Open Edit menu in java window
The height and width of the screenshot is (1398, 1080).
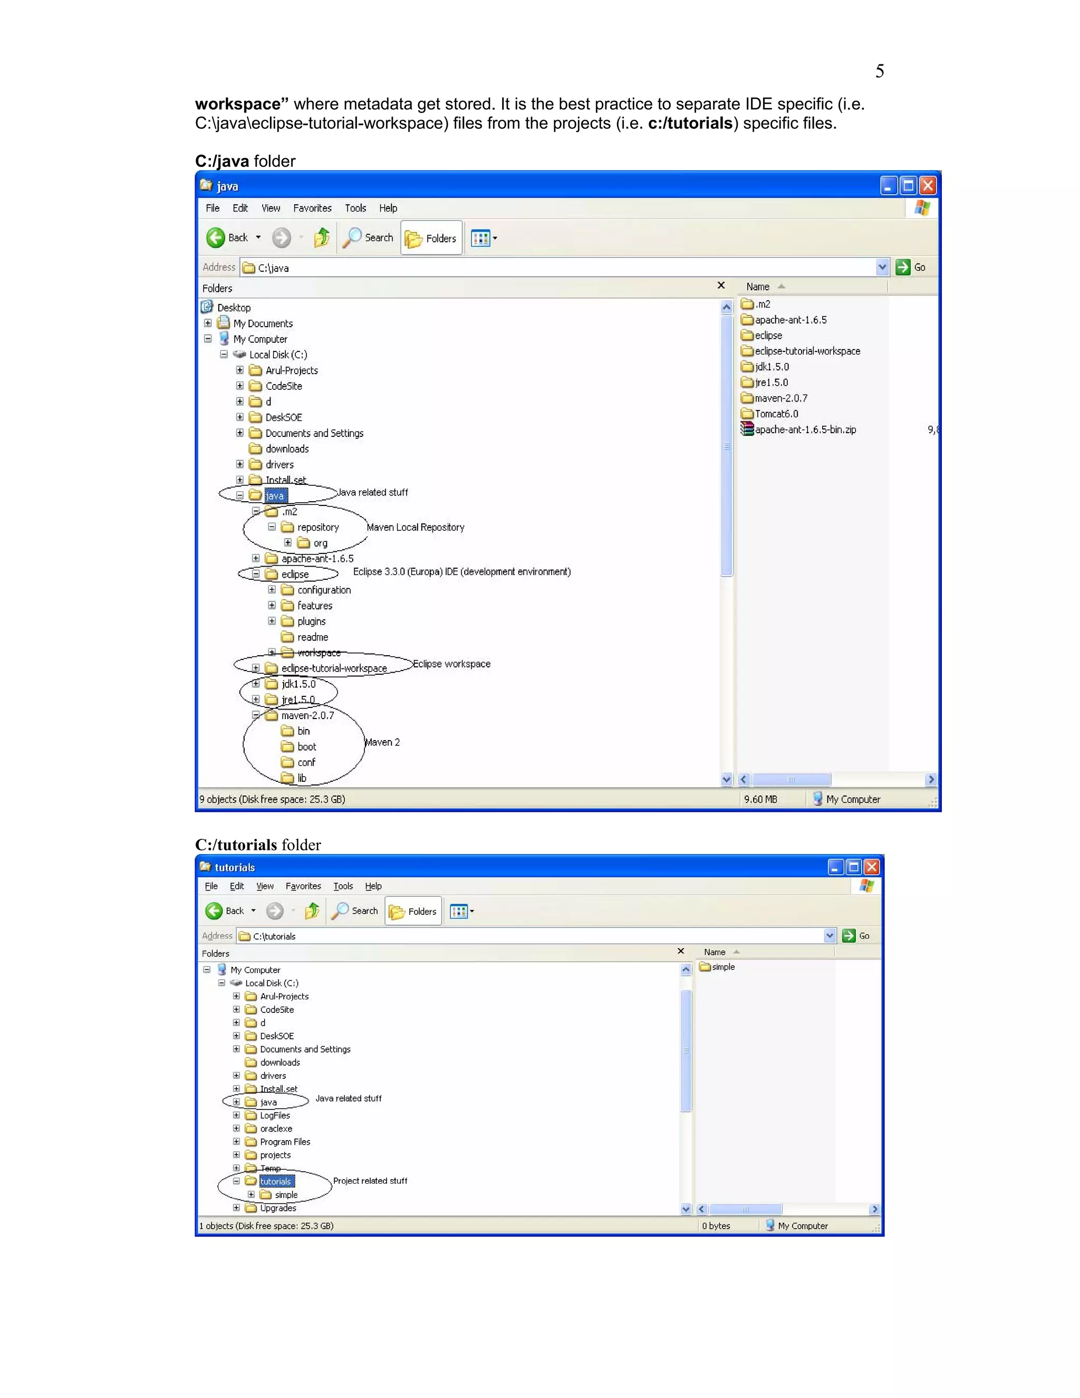(240, 208)
